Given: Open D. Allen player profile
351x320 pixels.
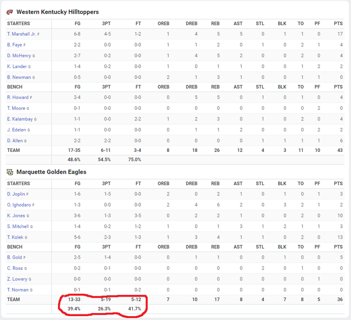Looking at the screenshot, I should pyautogui.click(x=15, y=141).
